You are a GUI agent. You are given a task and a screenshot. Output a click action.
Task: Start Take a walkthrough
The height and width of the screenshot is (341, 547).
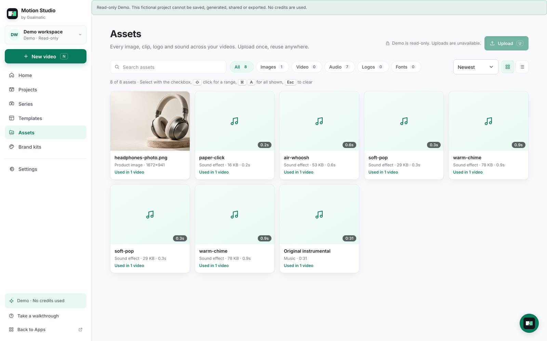point(45,316)
